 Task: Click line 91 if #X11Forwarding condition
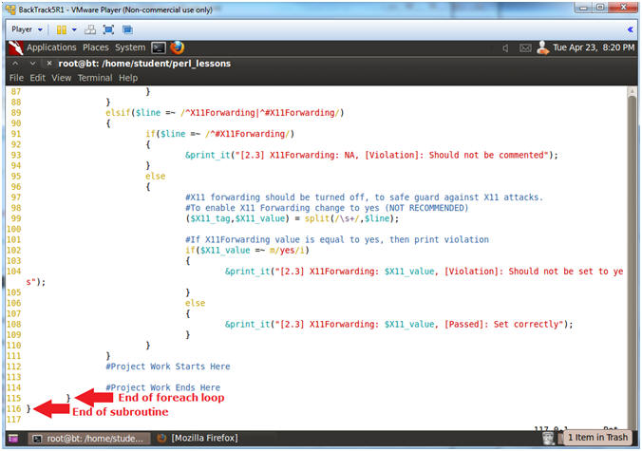coord(220,134)
